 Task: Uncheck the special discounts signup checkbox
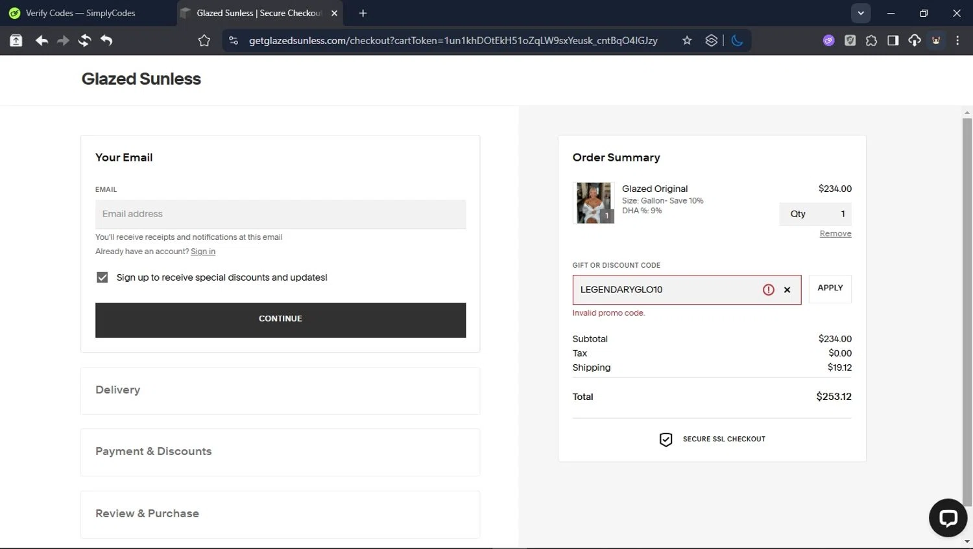(x=102, y=277)
